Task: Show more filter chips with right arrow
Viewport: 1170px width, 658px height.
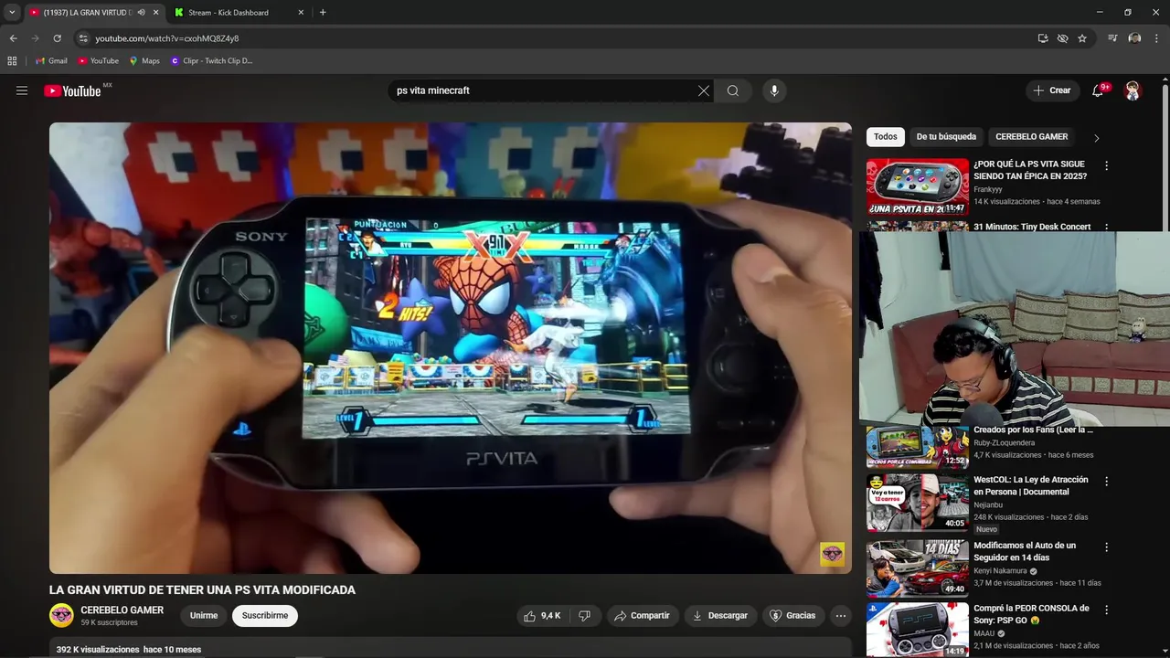Action: tap(1097, 138)
